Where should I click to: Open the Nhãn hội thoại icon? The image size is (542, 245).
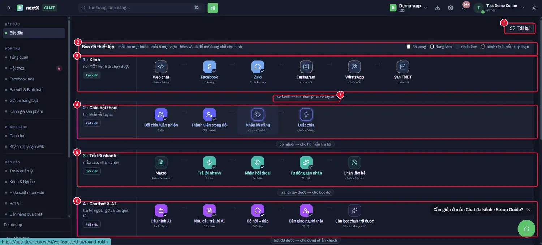[258, 163]
